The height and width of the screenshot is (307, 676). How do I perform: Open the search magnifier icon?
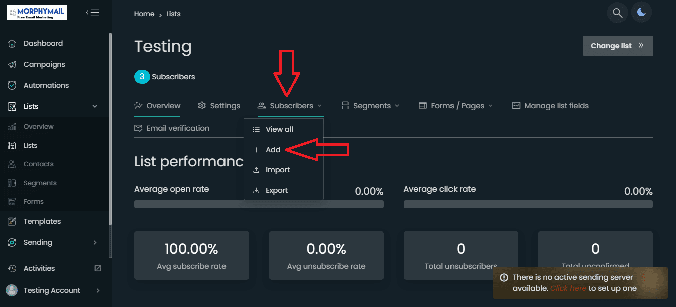[x=617, y=13]
